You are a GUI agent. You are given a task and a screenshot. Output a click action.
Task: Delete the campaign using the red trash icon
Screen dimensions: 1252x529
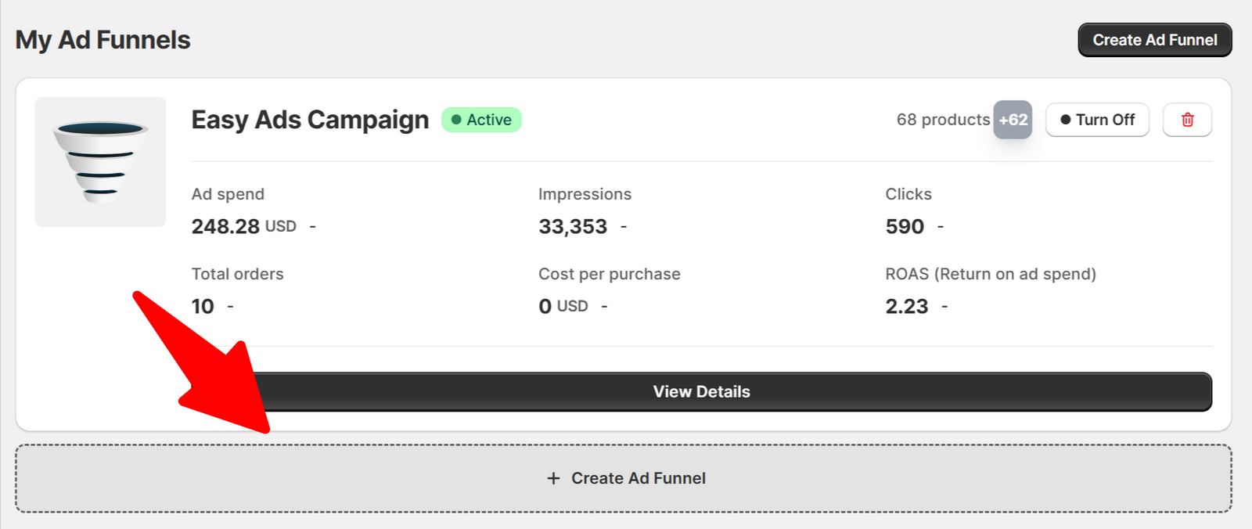click(x=1187, y=120)
